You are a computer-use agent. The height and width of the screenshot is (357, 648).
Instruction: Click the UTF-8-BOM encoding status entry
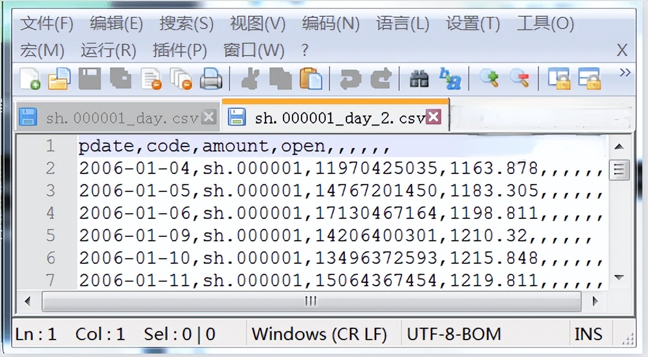[x=454, y=334]
